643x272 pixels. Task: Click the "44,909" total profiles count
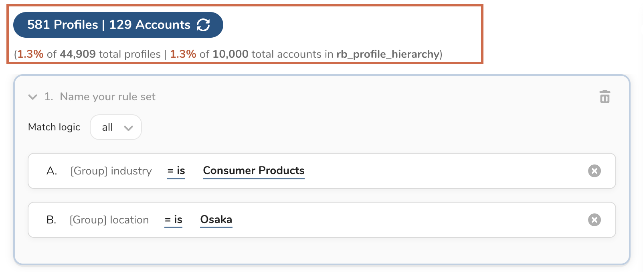[77, 54]
